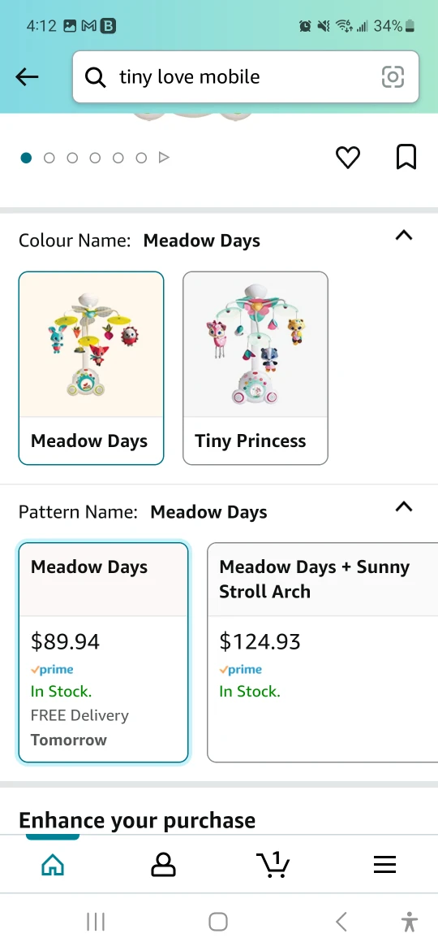
Task: Choose Tiny Princess colour option
Action: pyautogui.click(x=255, y=368)
